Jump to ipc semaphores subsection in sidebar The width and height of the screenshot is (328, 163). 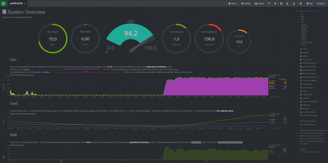pyautogui.click(x=306, y=42)
